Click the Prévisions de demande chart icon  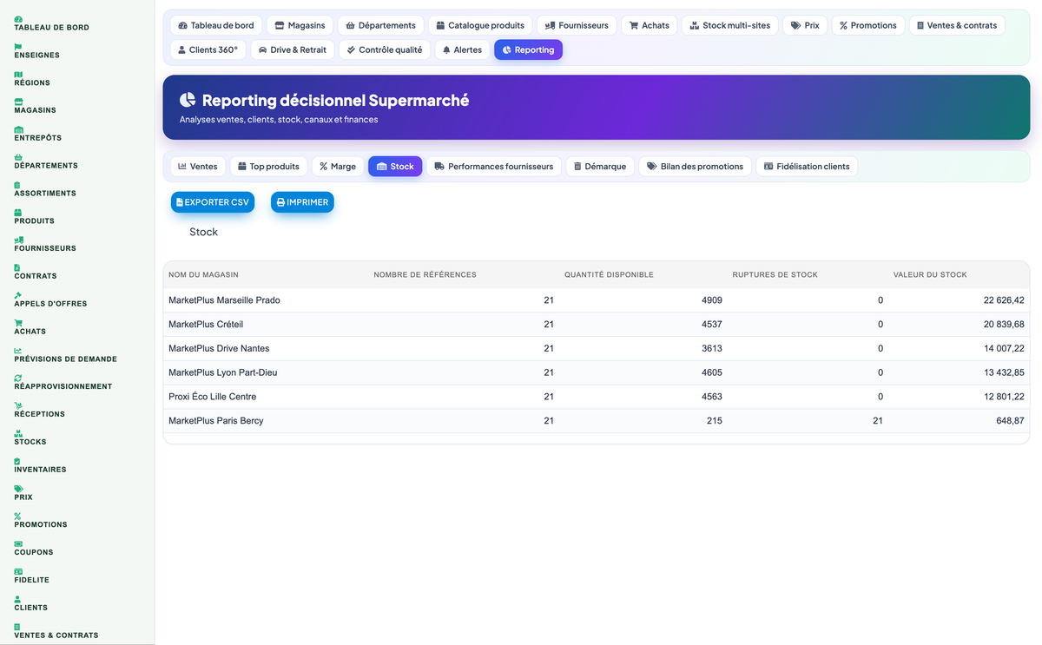coord(18,351)
